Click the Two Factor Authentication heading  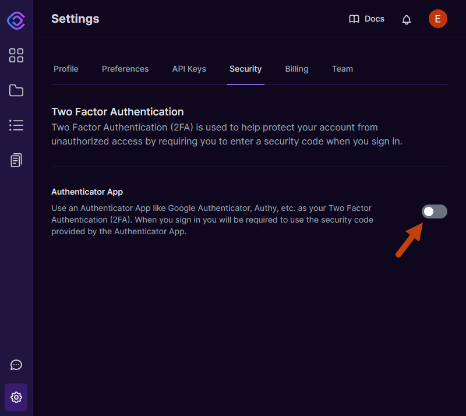click(118, 112)
